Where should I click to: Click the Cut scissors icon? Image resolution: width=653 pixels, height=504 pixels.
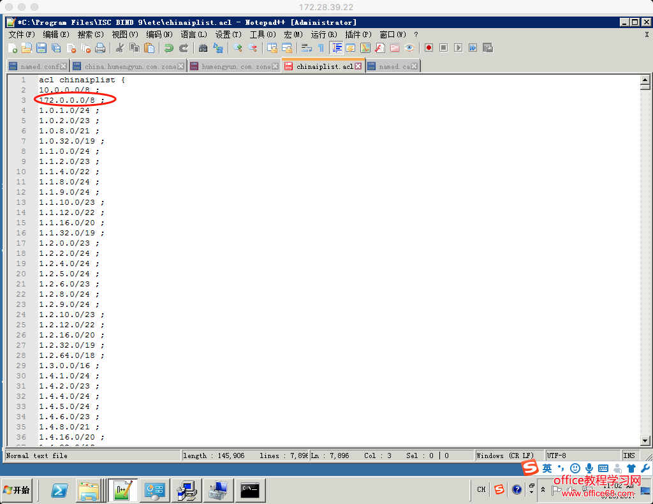coord(119,48)
